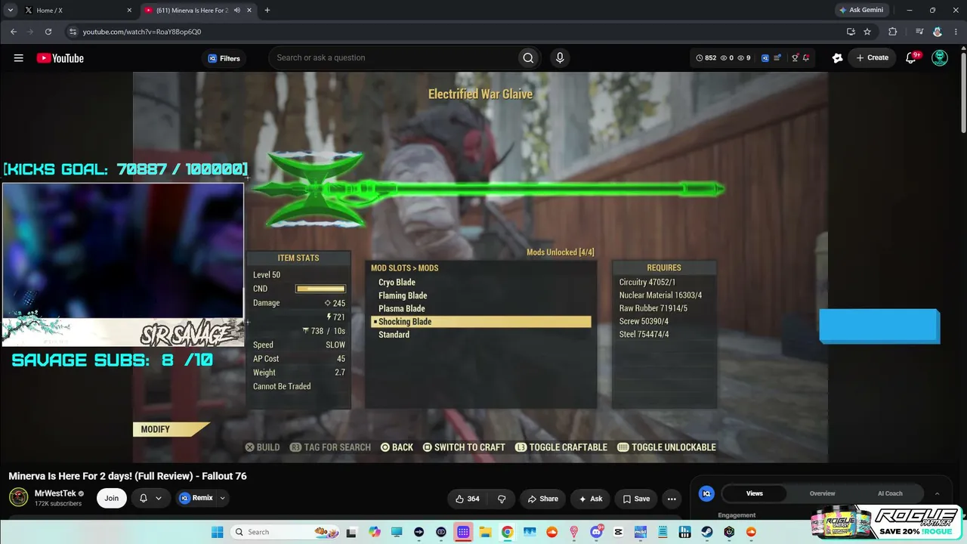Open the tab search dropdown arrow
This screenshot has width=967, height=544.
pyautogui.click(x=10, y=11)
